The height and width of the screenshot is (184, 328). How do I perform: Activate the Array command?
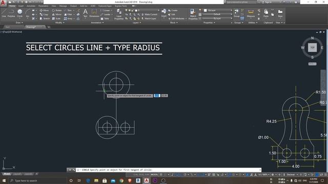point(68,18)
